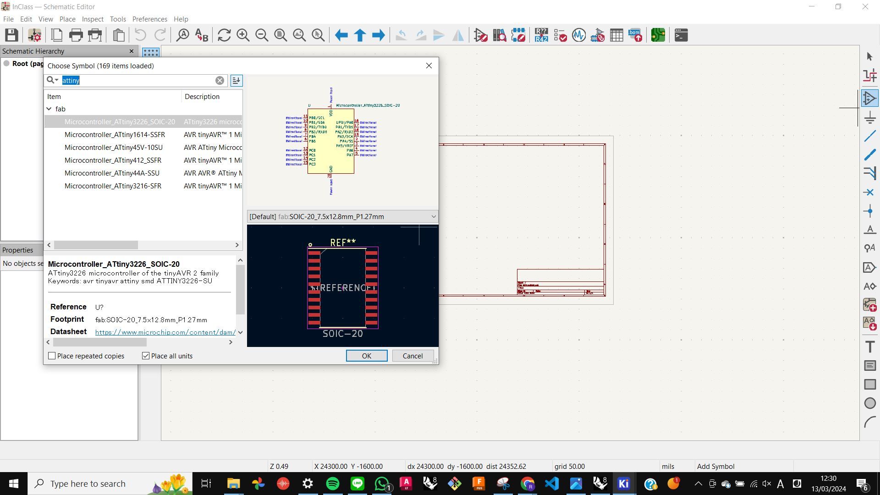Collapse the fab library tree node
This screenshot has height=495, width=880.
pyautogui.click(x=49, y=109)
